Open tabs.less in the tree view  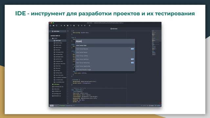coord(57,68)
